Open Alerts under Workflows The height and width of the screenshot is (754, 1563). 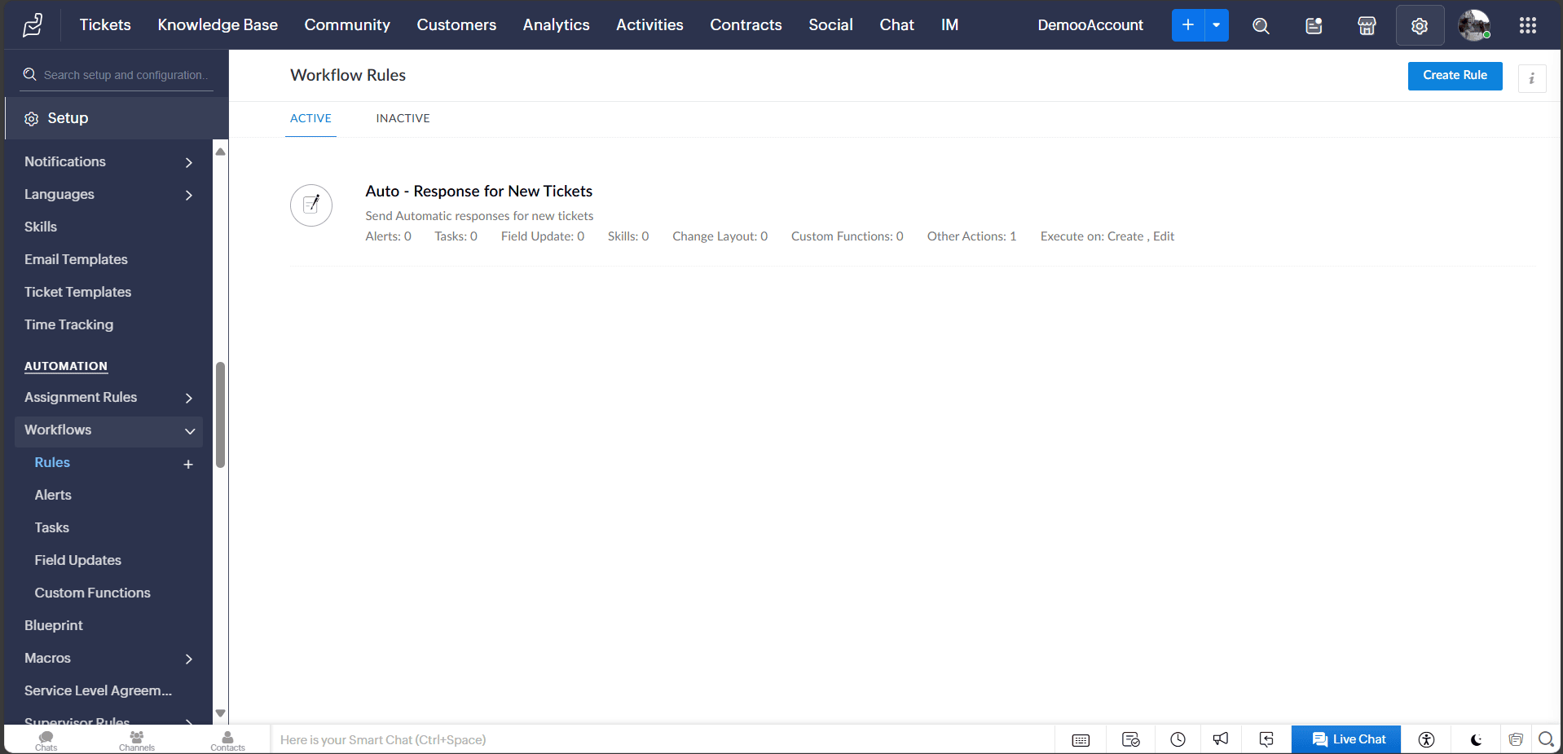53,495
